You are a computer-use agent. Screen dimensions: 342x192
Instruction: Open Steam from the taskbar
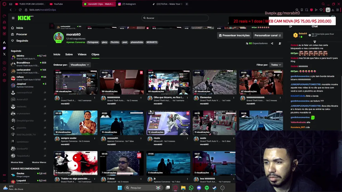tap(215, 188)
